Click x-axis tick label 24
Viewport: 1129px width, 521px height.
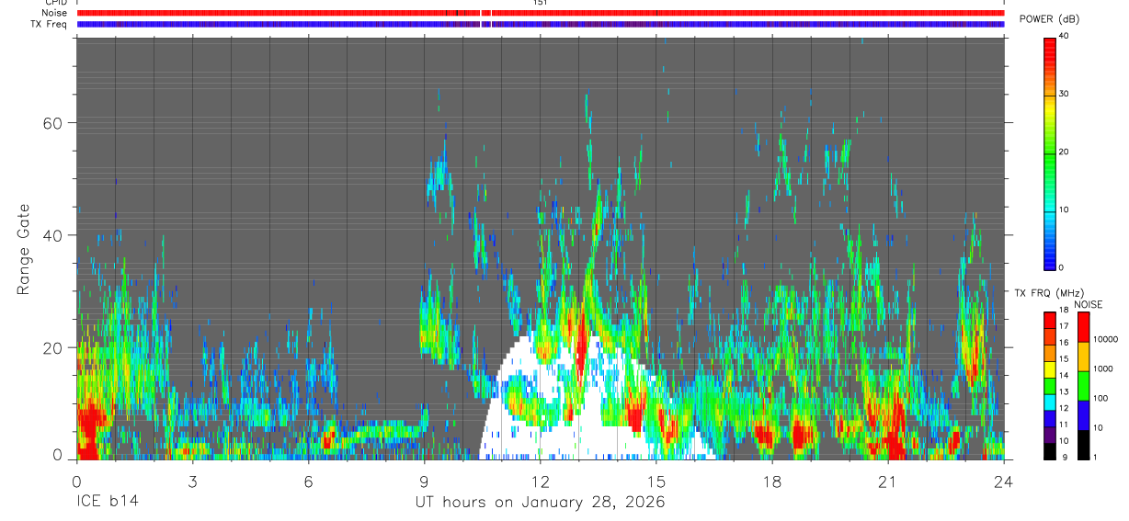pyautogui.click(x=1004, y=481)
